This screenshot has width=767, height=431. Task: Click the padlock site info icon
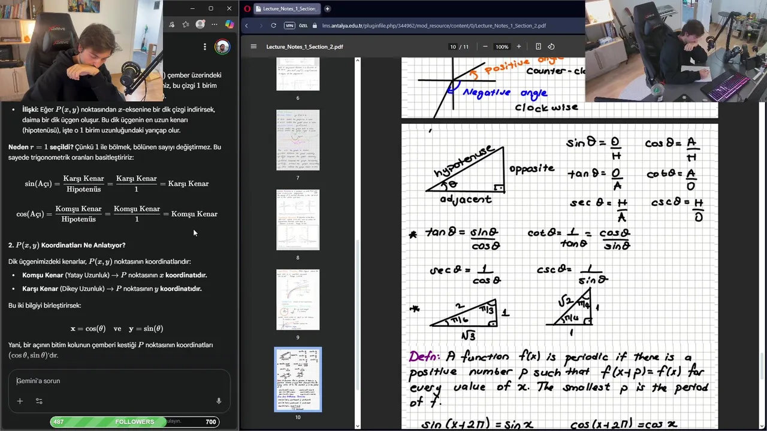(x=316, y=26)
